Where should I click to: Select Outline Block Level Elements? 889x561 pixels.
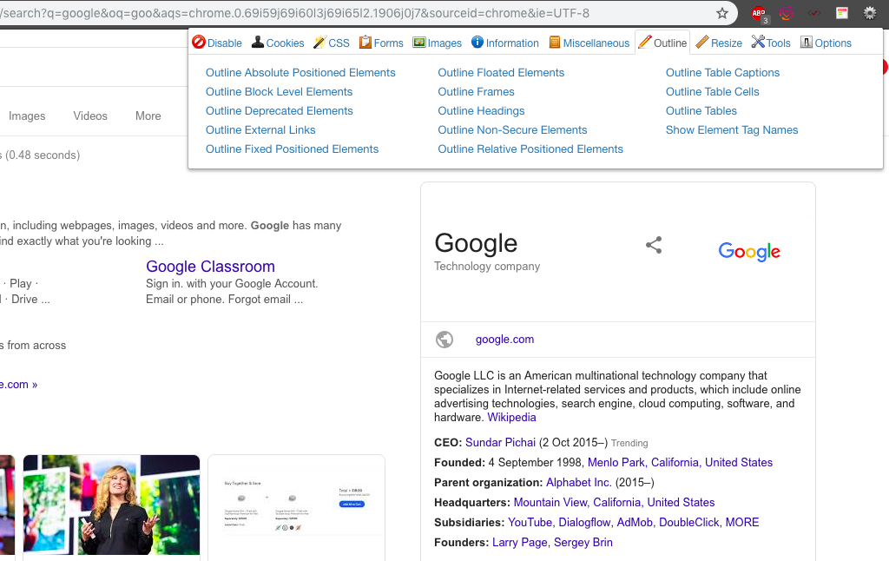pyautogui.click(x=279, y=92)
